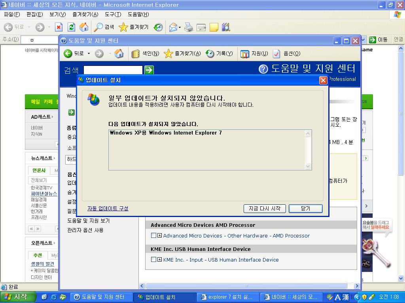Open the Advanced Micro Devices Other Hardware link
Screen dimensions: 405x303
point(237,236)
